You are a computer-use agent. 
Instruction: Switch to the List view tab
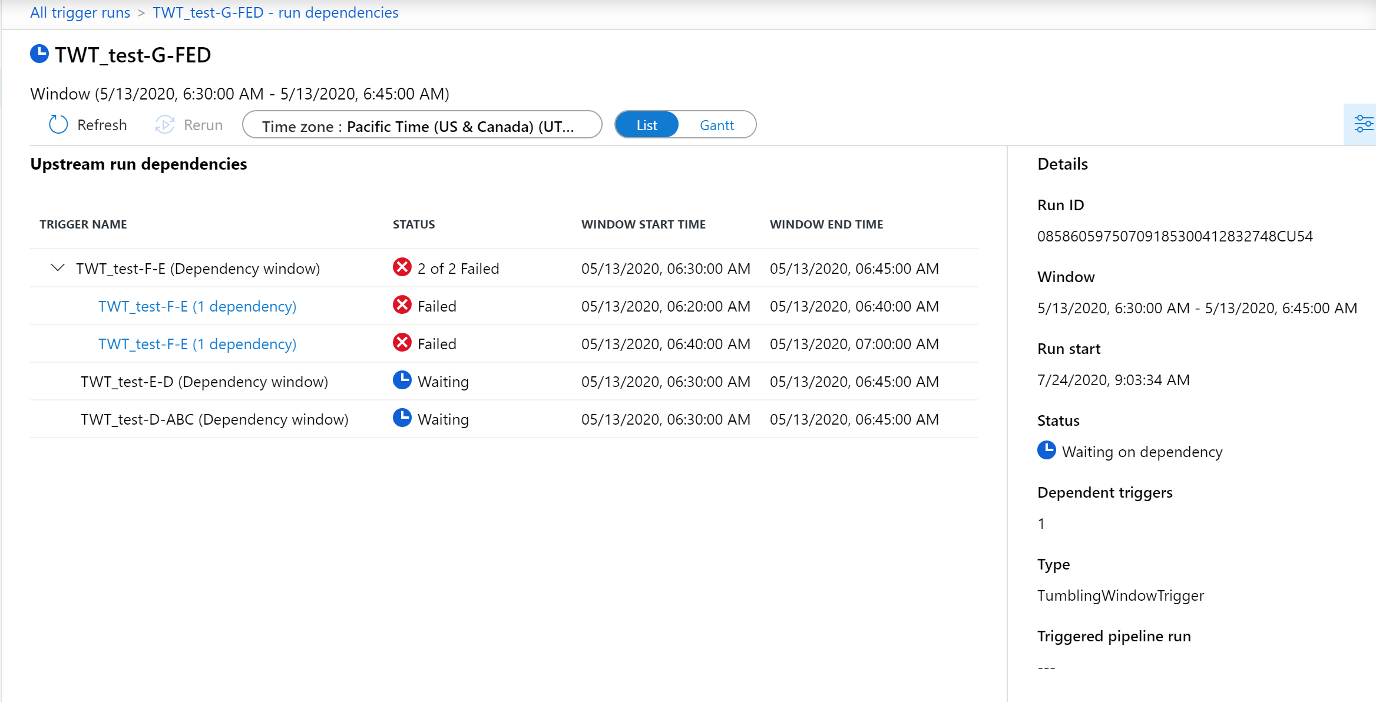[646, 125]
